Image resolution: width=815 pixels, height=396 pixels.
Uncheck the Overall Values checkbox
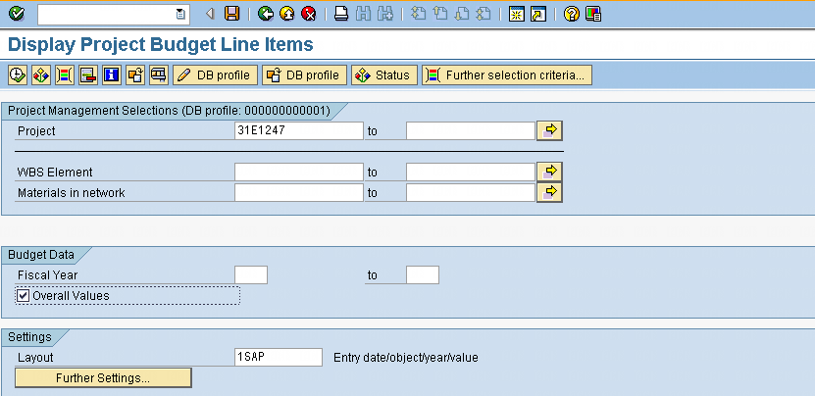click(x=23, y=296)
